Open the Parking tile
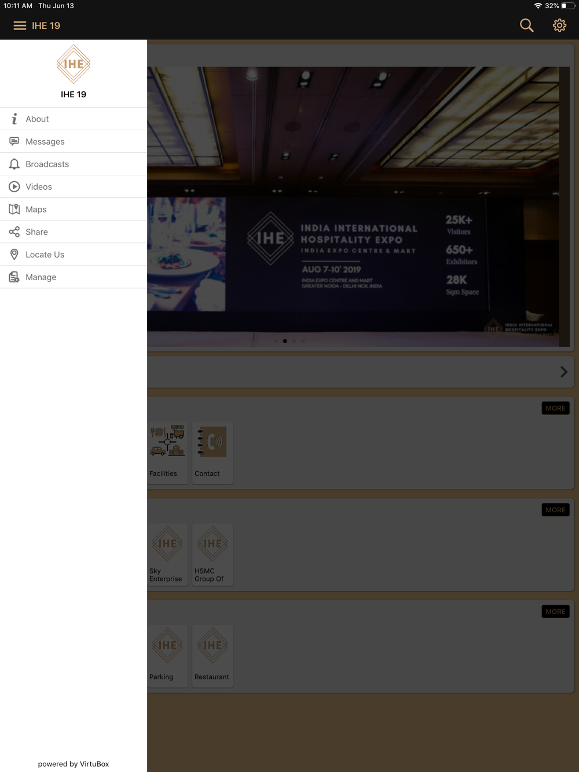 pos(167,656)
